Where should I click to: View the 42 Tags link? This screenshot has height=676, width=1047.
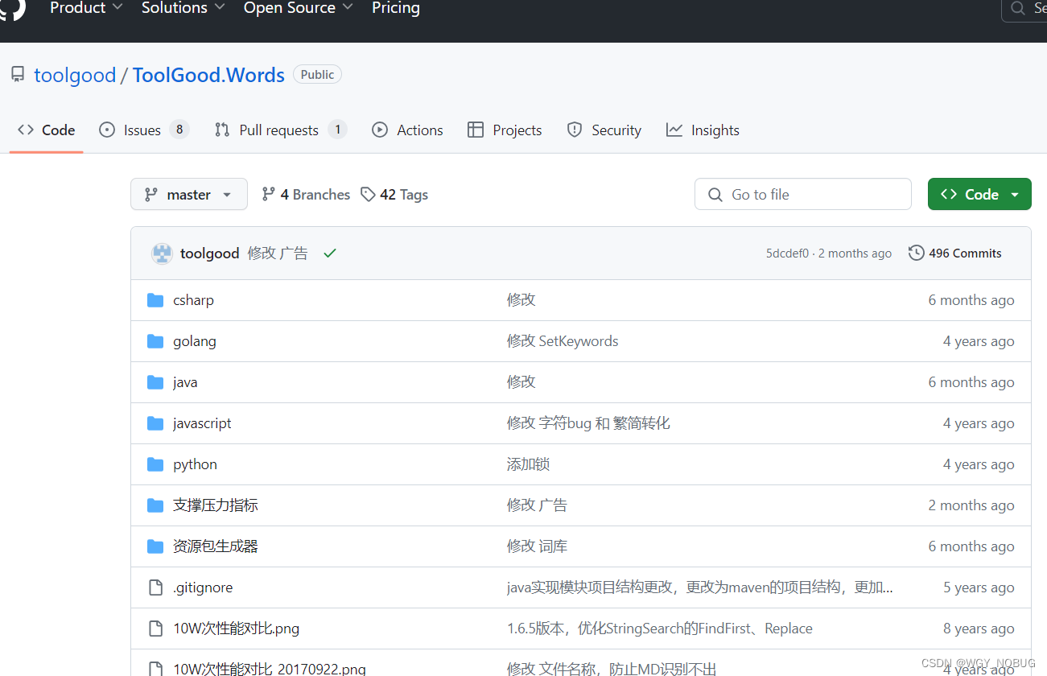tap(394, 194)
